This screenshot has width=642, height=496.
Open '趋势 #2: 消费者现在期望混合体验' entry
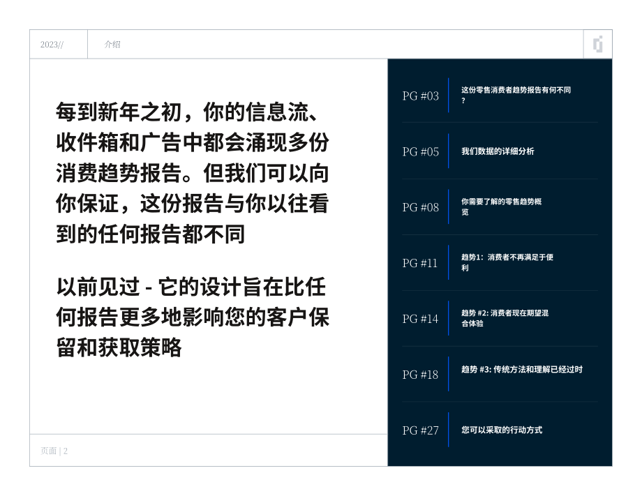coord(505,318)
